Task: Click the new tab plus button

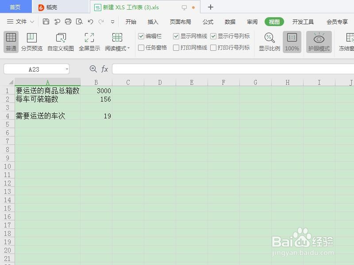Action: 211,7
